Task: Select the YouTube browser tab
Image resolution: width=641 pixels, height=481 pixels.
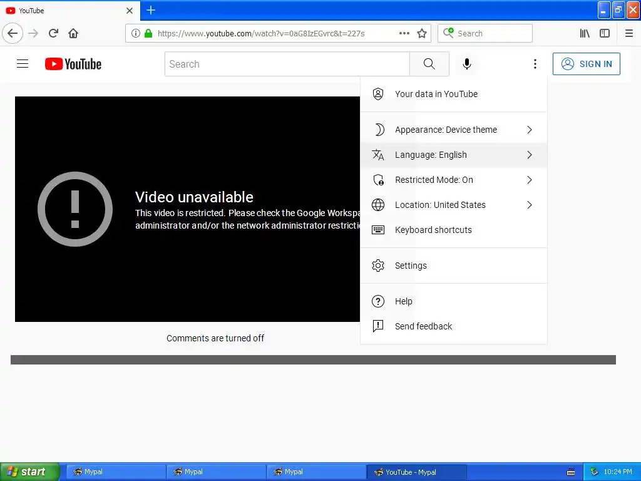Action: (69, 11)
